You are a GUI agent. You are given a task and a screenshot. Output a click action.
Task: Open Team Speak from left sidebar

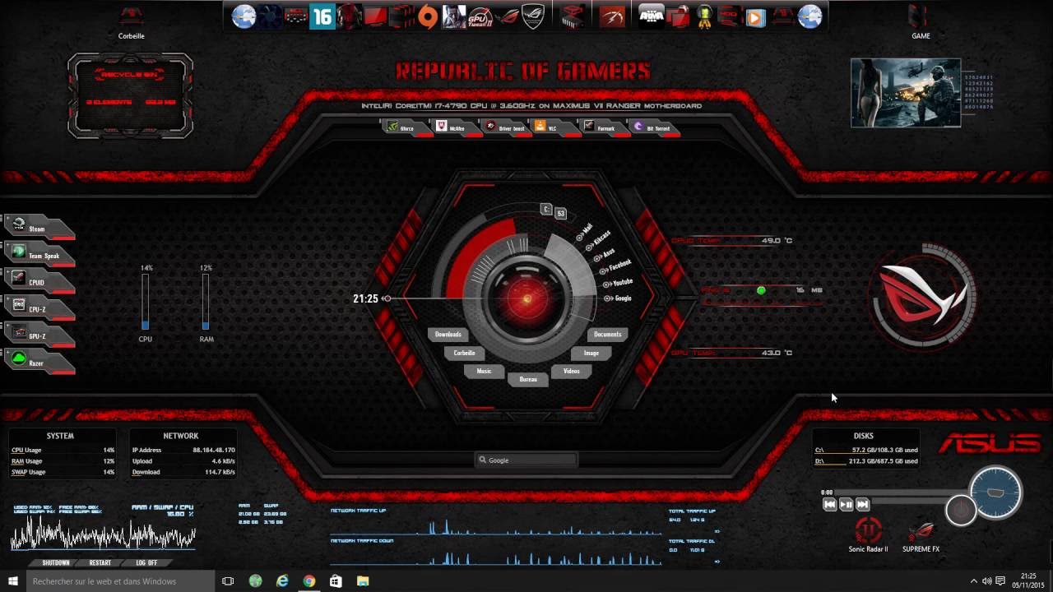pos(39,255)
